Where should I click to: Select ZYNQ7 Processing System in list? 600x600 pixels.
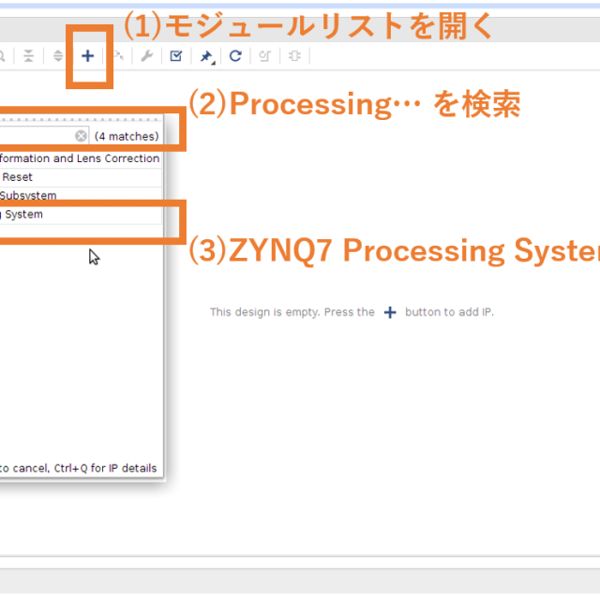click(22, 215)
